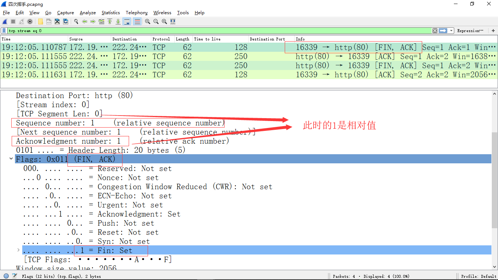Jump to the first packet

pos(110,22)
